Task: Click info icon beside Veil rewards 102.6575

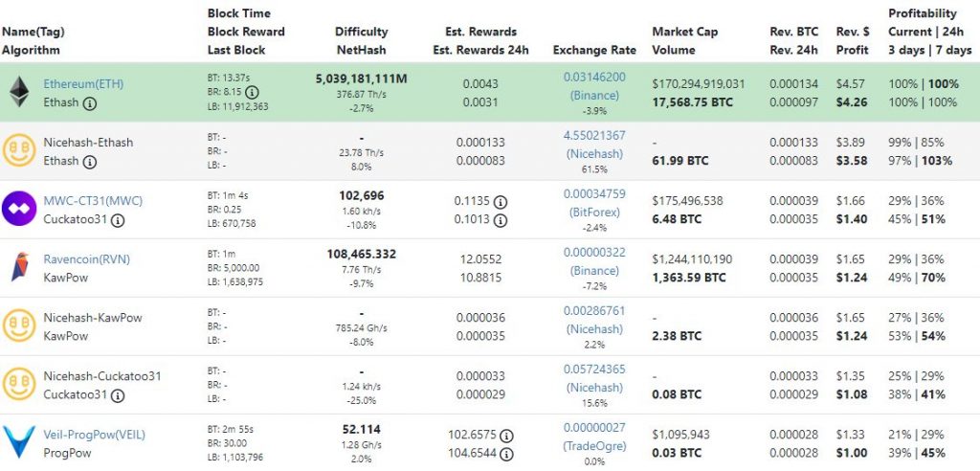Action: tap(507, 436)
